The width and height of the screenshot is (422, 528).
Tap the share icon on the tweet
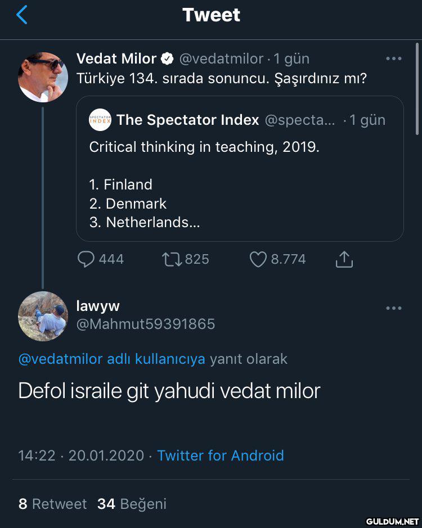[344, 259]
